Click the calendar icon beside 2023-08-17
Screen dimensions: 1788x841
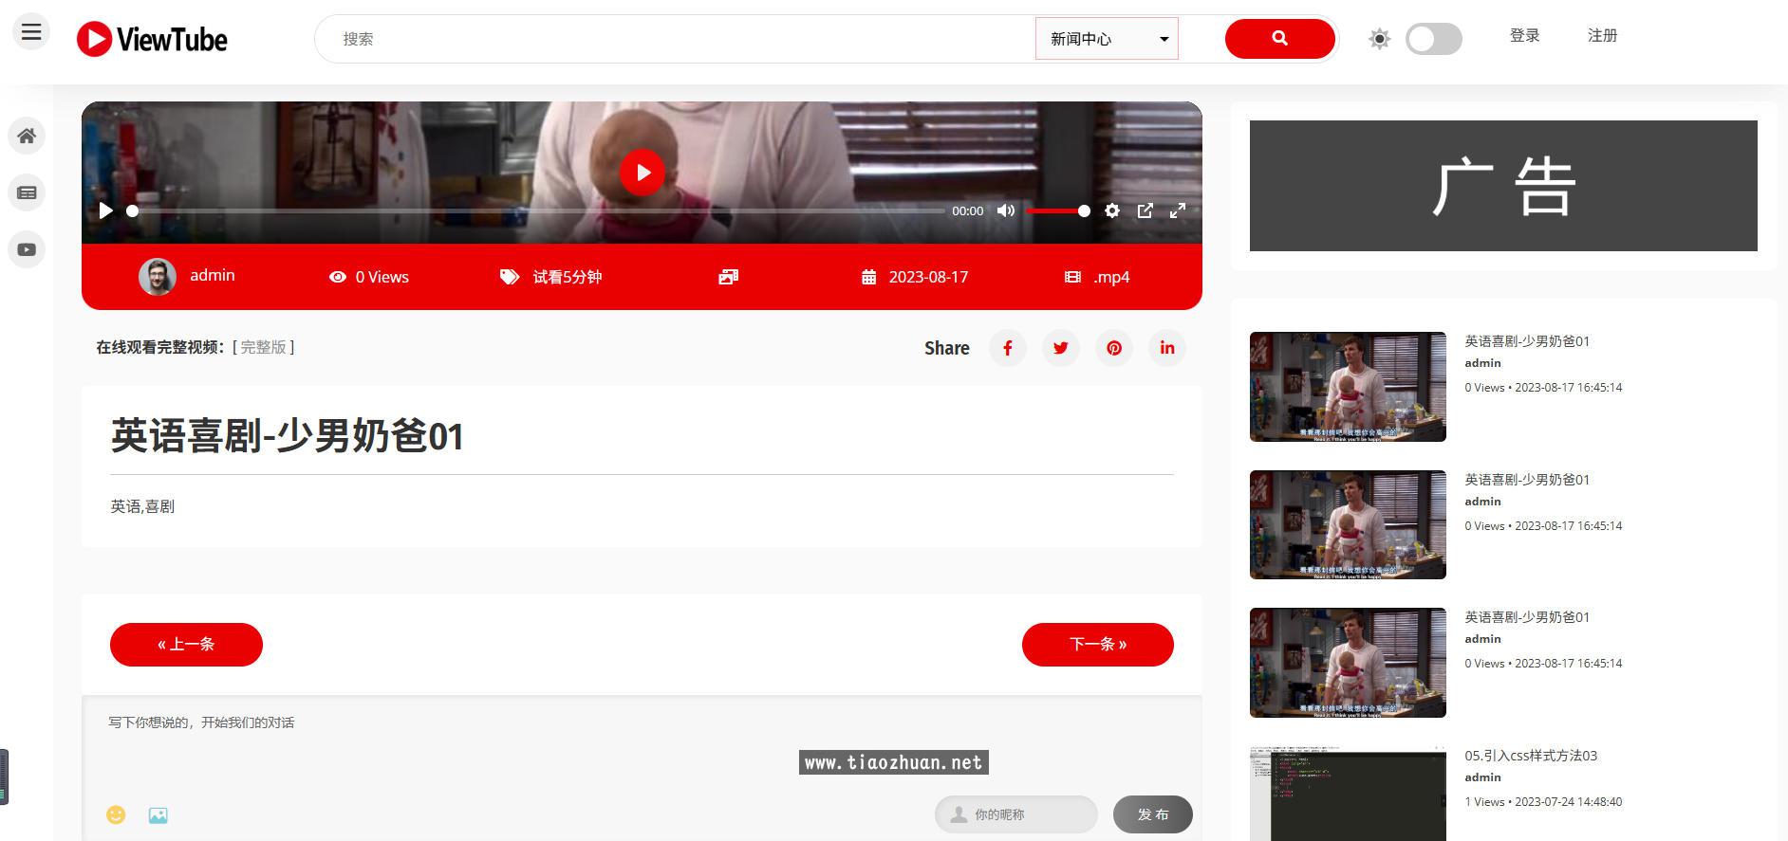[x=868, y=277]
